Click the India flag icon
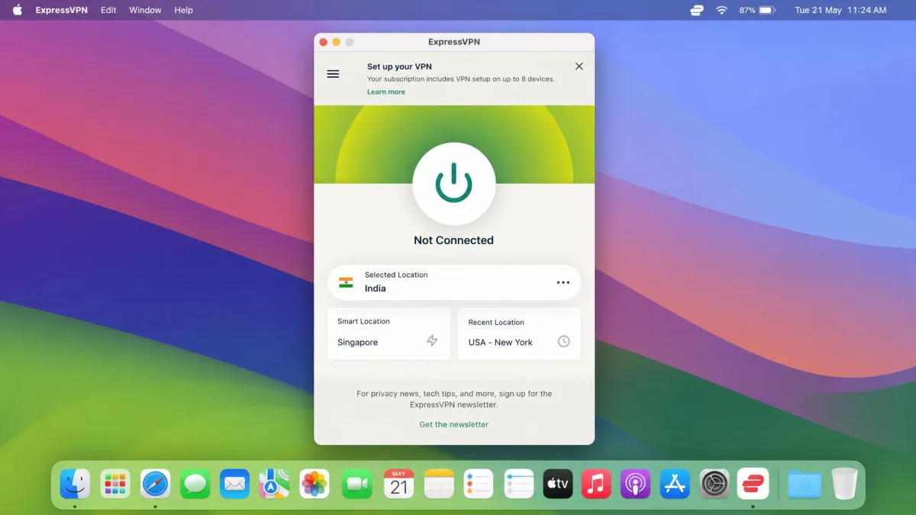Screen dimensions: 916x515 coord(346,282)
